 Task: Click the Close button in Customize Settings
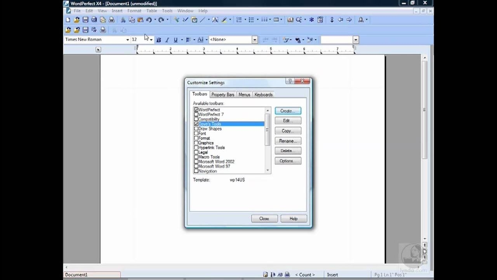[264, 219]
